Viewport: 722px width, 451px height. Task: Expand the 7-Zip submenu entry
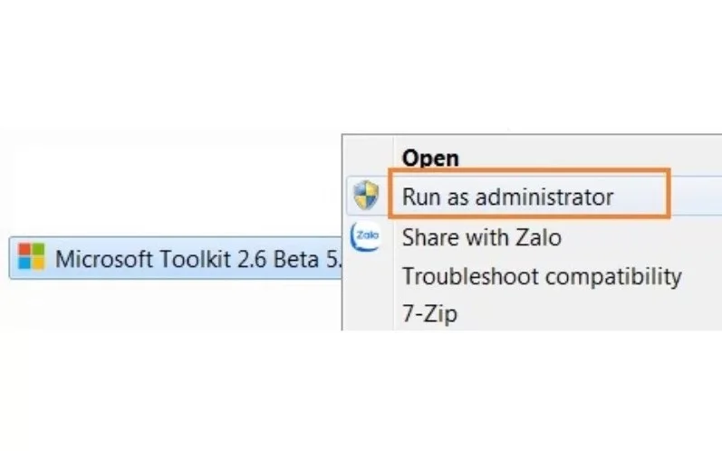pos(429,314)
